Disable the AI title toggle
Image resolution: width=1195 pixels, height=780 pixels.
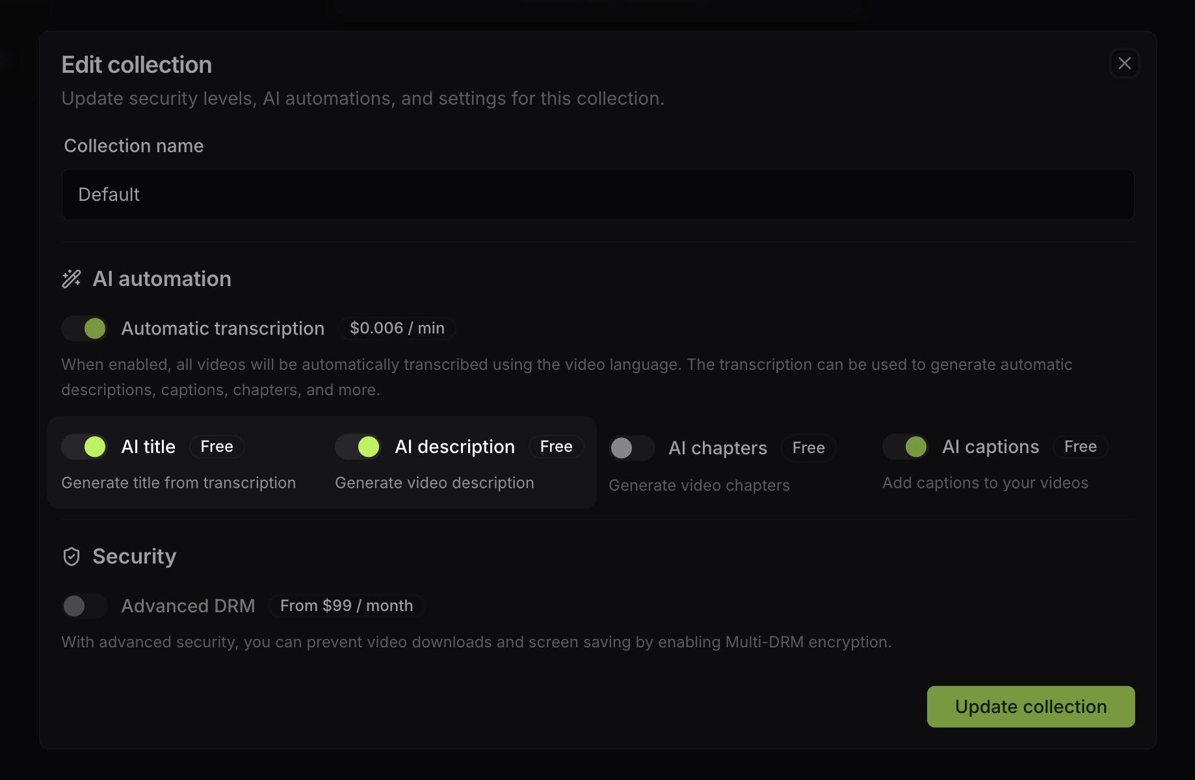85,447
